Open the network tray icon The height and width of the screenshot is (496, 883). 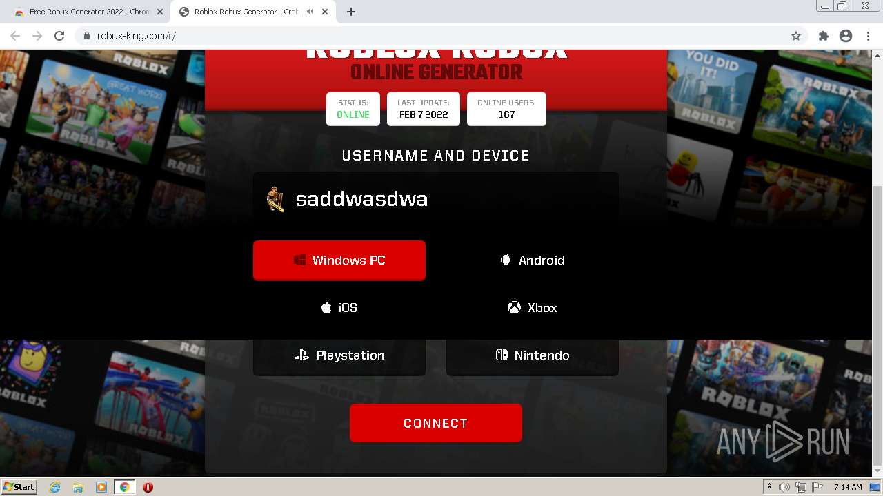click(801, 487)
